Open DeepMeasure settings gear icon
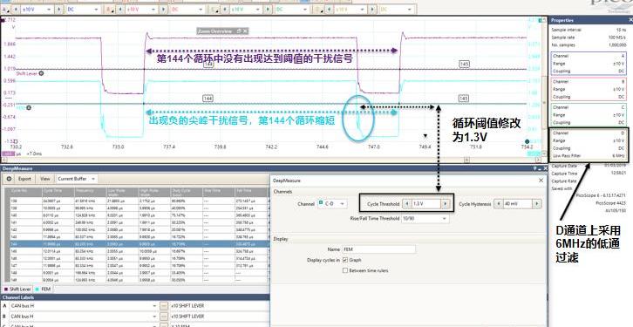The height and width of the screenshot is (327, 633). click(x=9, y=179)
